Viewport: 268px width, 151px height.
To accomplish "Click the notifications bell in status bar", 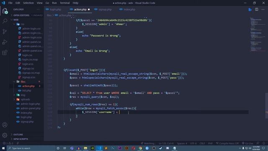I will coord(264,143).
